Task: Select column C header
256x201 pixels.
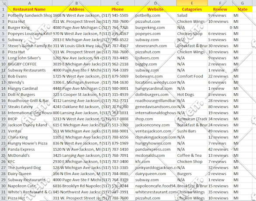Action: pyautogui.click(x=118, y=3)
